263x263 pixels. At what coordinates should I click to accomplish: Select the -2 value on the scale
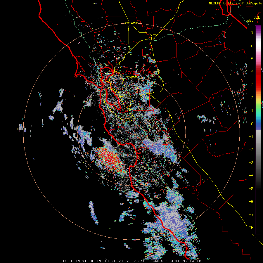(x=251, y=150)
